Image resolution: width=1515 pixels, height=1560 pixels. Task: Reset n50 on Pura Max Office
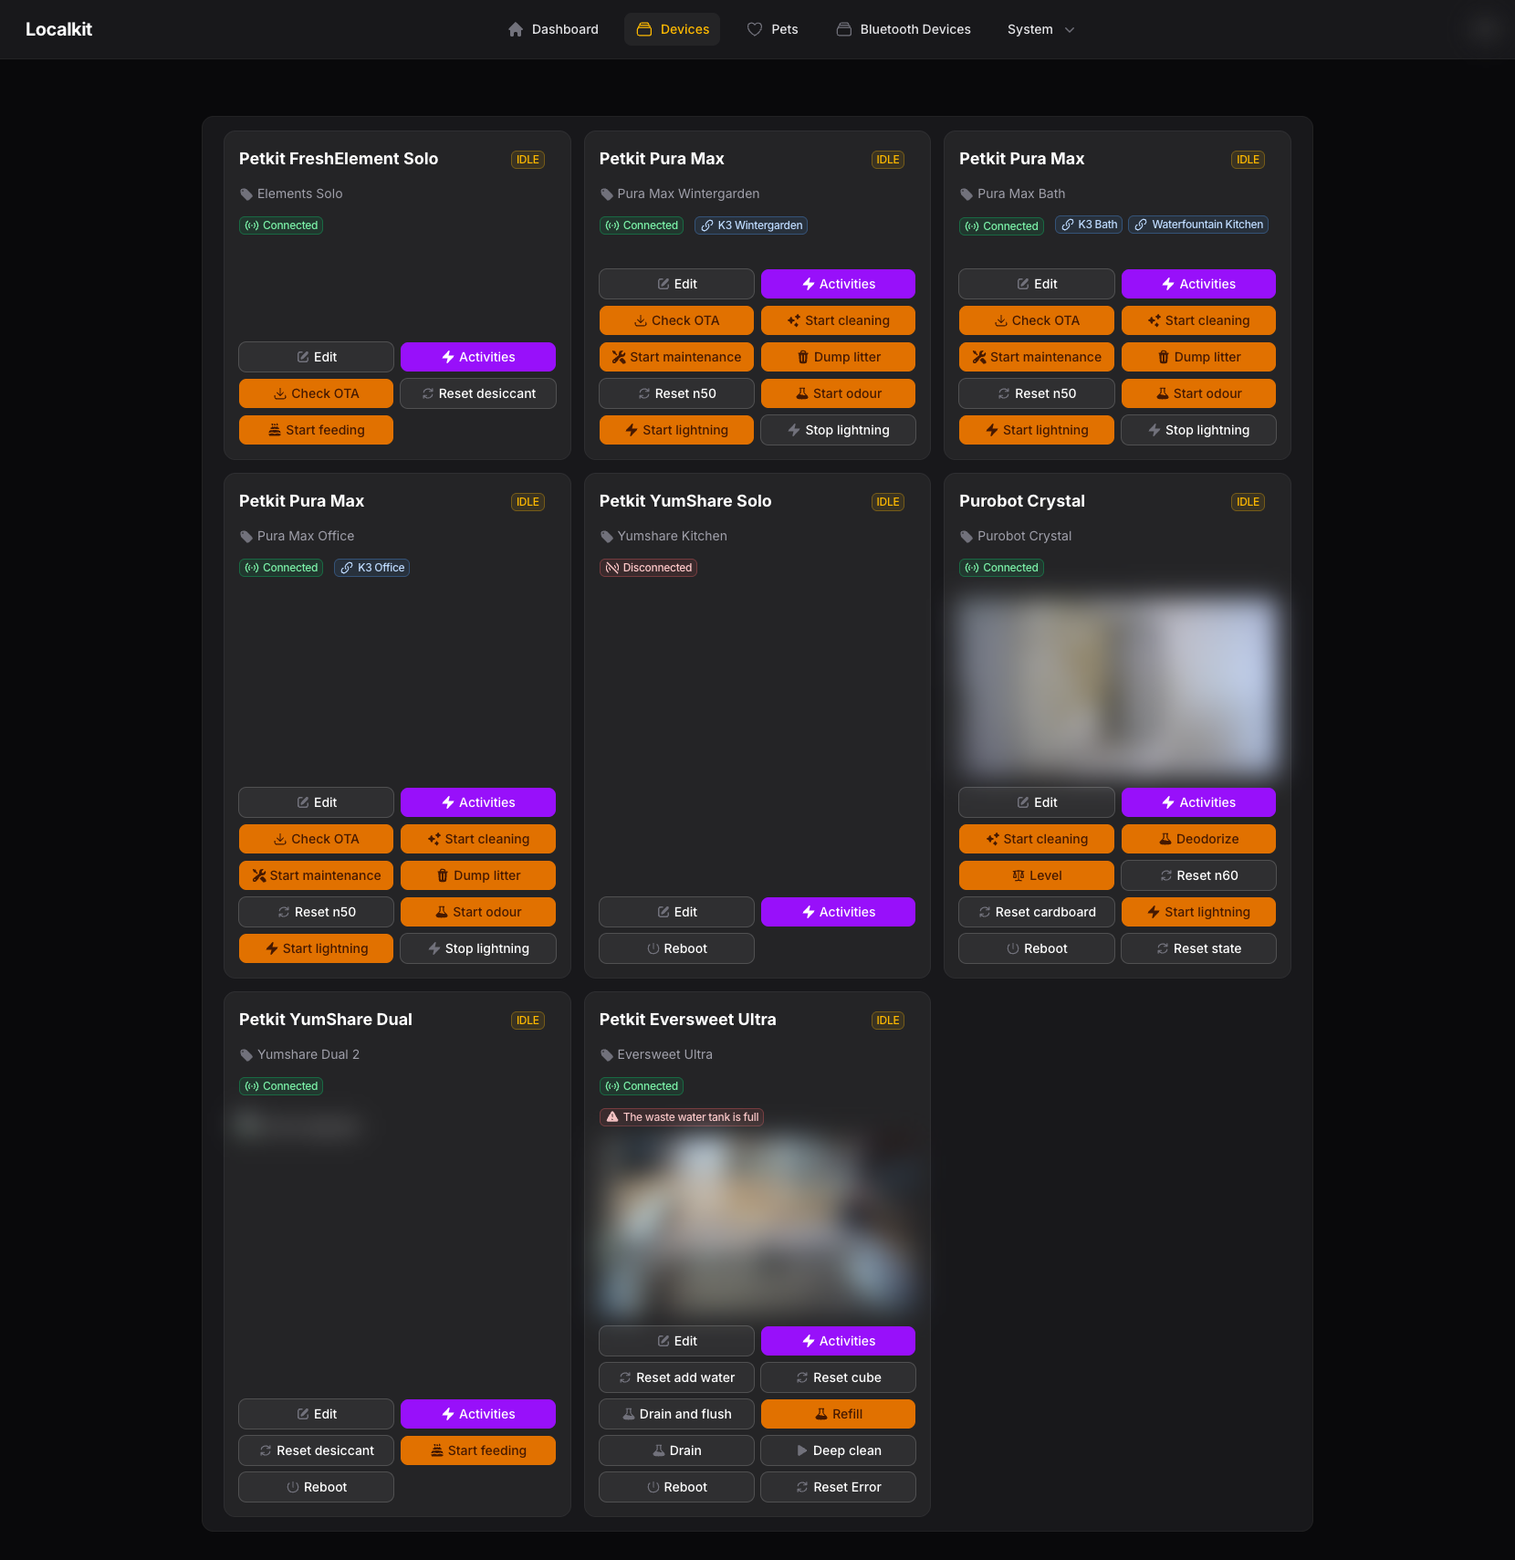(x=316, y=912)
